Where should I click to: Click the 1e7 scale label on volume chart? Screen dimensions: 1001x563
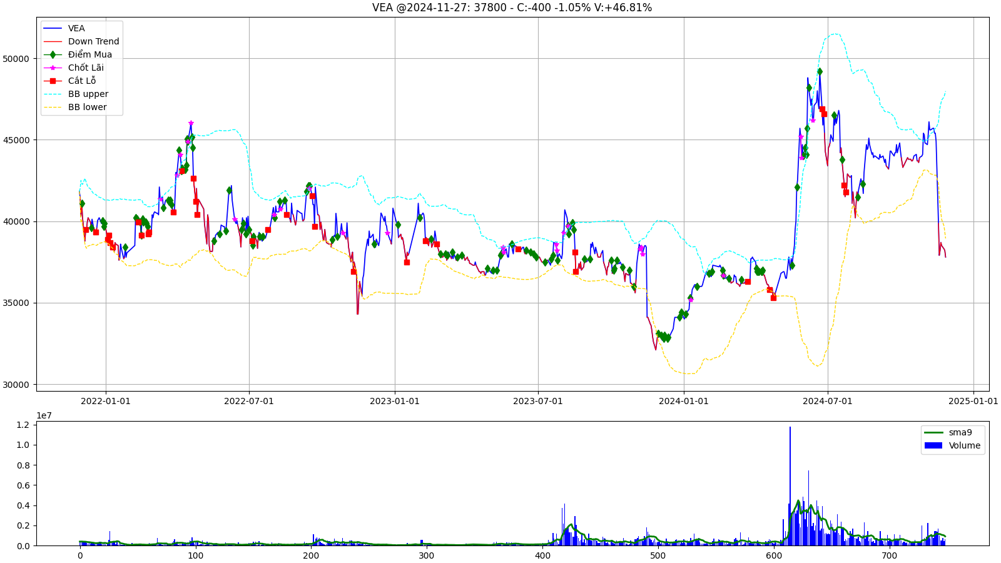coord(44,415)
